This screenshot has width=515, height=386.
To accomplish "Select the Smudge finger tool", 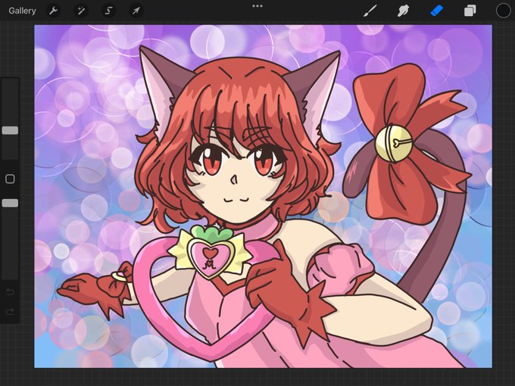I will pyautogui.click(x=403, y=11).
